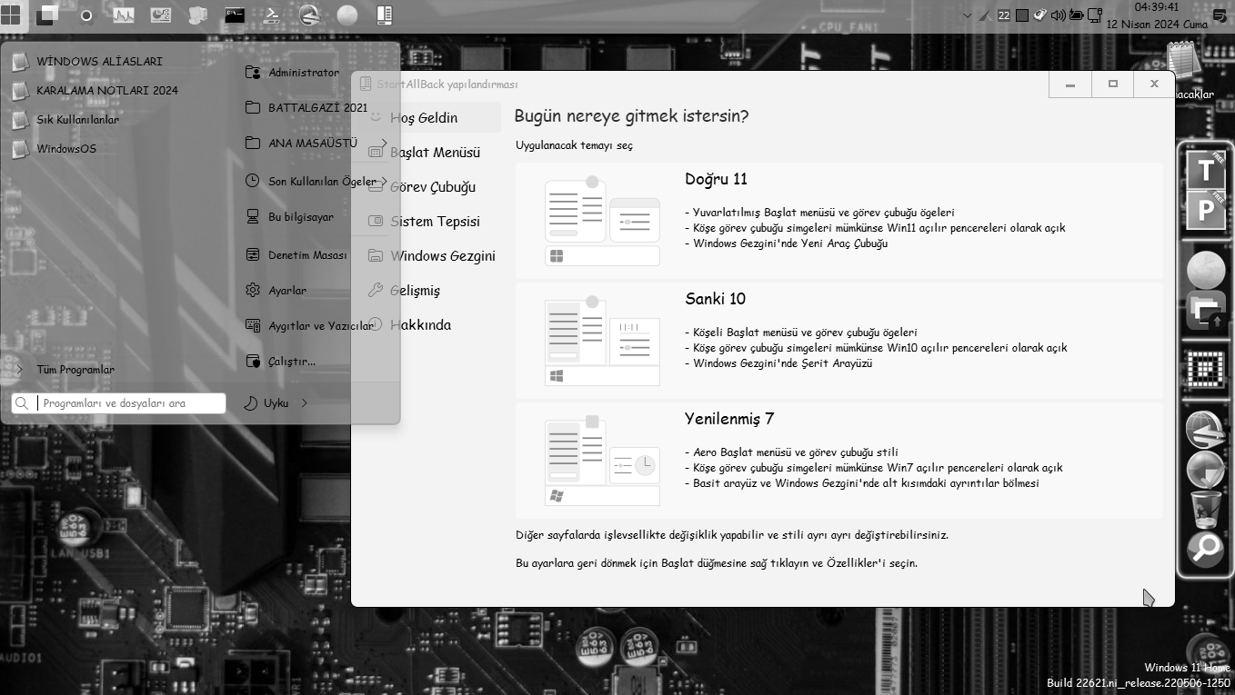The image size is (1235, 695).
Task: Open the Recycle Bin in the dock
Action: pyautogui.click(x=1206, y=510)
